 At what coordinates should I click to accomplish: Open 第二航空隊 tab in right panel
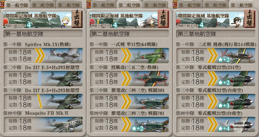click(216, 5)
